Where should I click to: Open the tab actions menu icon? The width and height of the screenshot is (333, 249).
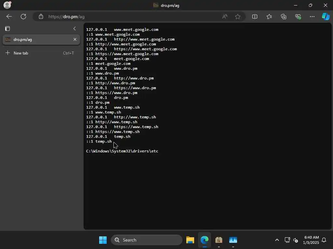[7, 29]
